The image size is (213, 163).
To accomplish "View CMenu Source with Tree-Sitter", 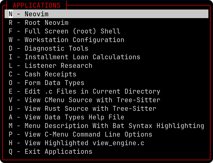I will tap(92, 100).
